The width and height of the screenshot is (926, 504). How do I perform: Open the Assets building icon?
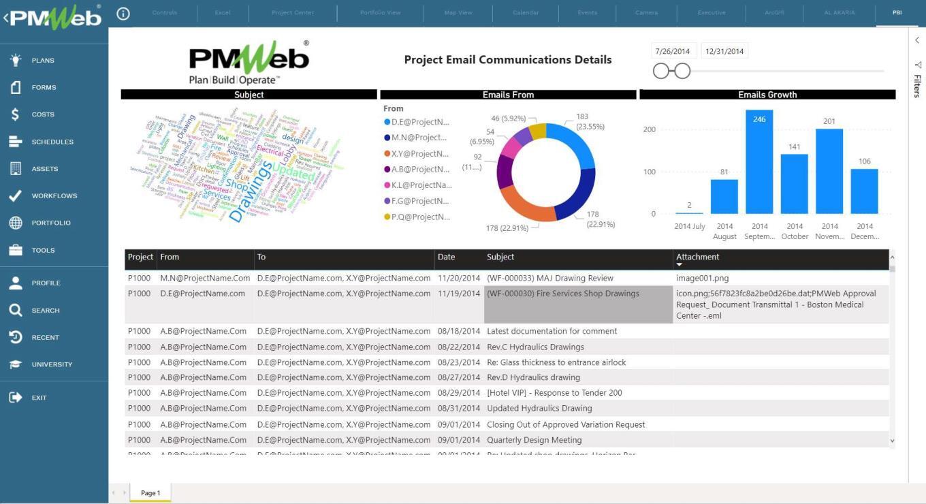[16, 169]
